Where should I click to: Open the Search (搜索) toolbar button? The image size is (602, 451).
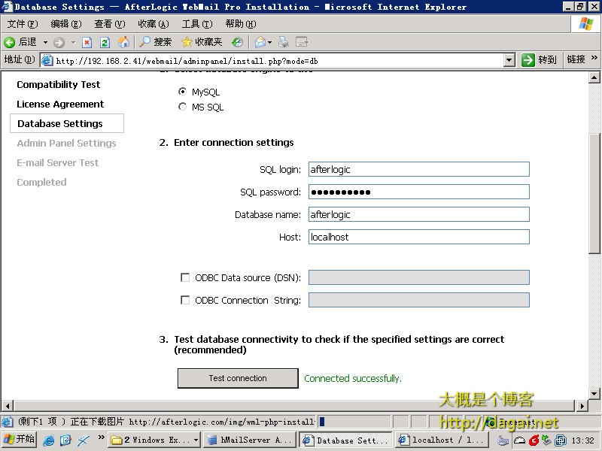tap(155, 42)
